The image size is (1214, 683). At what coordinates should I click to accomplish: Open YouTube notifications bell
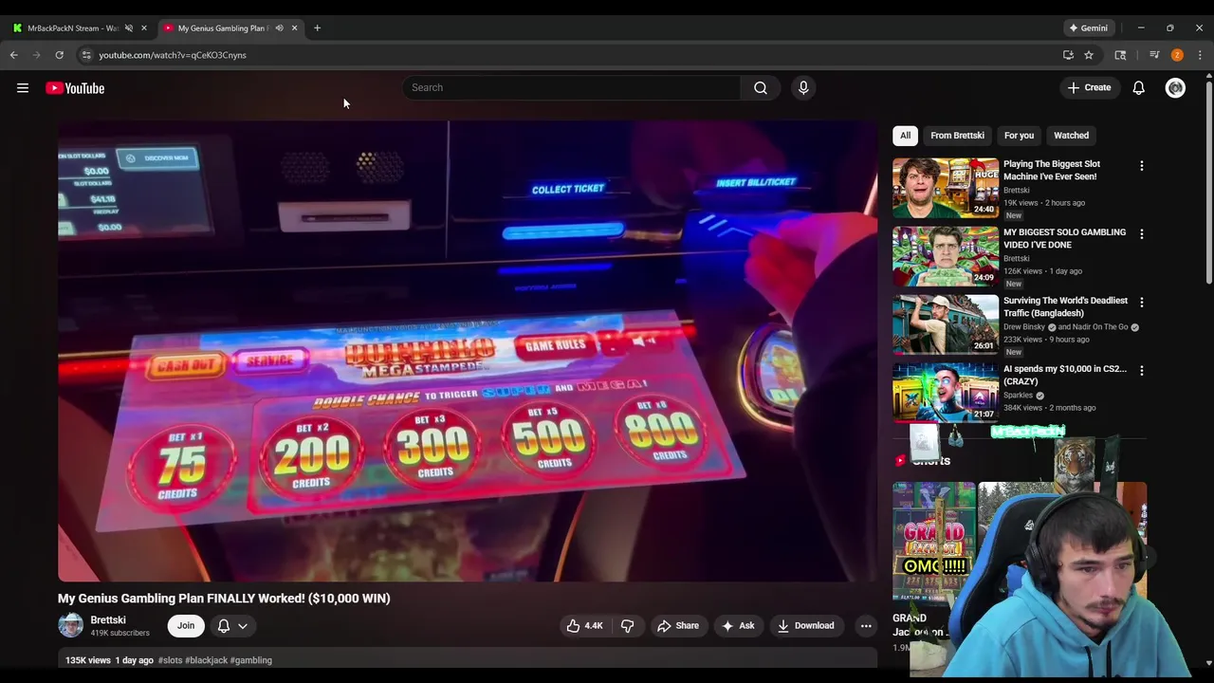(x=1139, y=87)
